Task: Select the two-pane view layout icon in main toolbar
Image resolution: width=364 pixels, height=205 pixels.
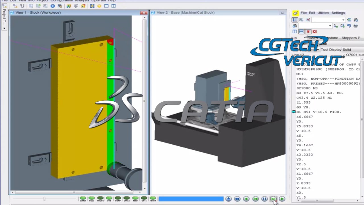Action: coord(113,6)
